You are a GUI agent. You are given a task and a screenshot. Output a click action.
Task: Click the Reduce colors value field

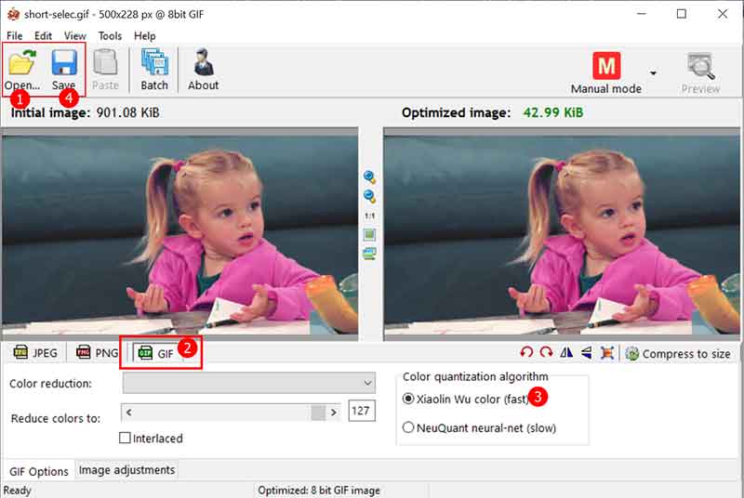pyautogui.click(x=362, y=412)
